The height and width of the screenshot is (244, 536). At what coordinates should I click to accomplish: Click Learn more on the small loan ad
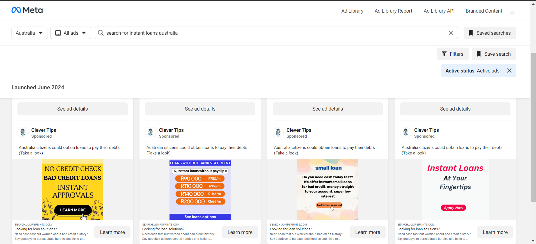click(x=368, y=232)
